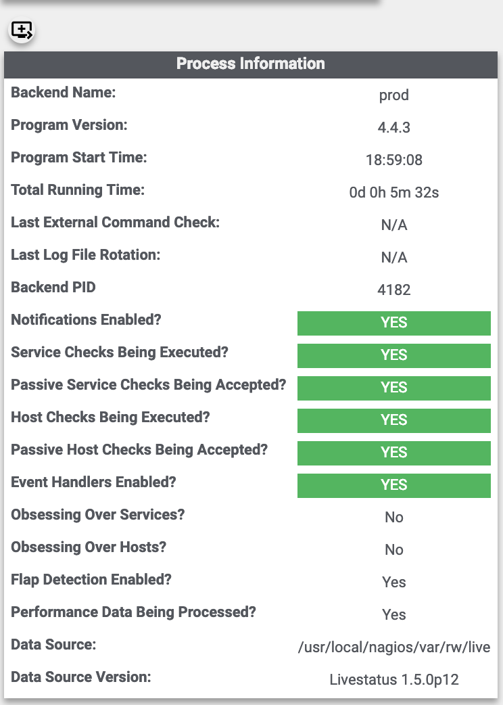Click Flap Detection Enabled Yes value
Viewport: 503px width, 705px height.
coord(393,583)
